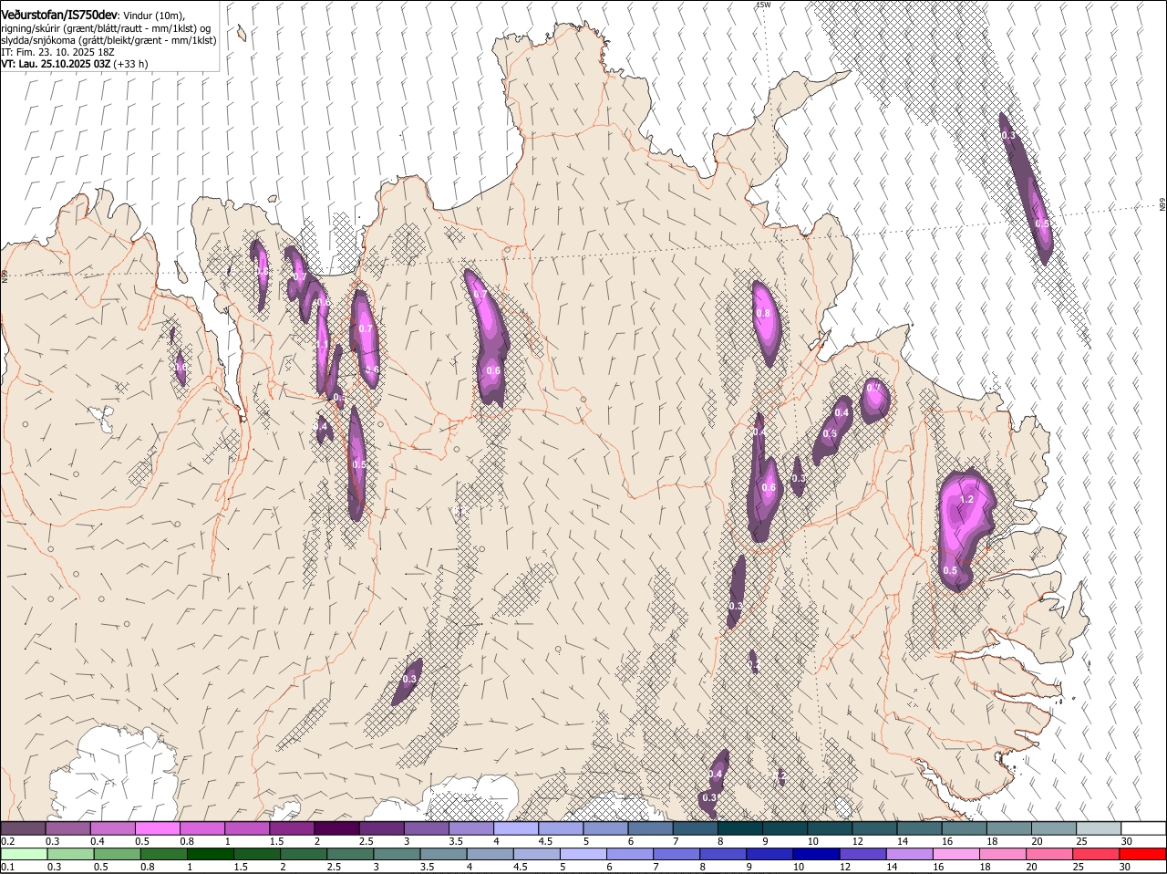Pick the 0.1 pale green swatch in the lower rain scale
This screenshot has height=874, width=1167.
tap(24, 854)
